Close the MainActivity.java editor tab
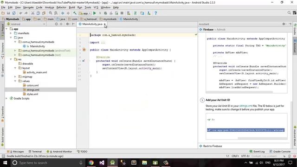Image resolution: width=297 pixels, height=167 pixels. (105, 24)
